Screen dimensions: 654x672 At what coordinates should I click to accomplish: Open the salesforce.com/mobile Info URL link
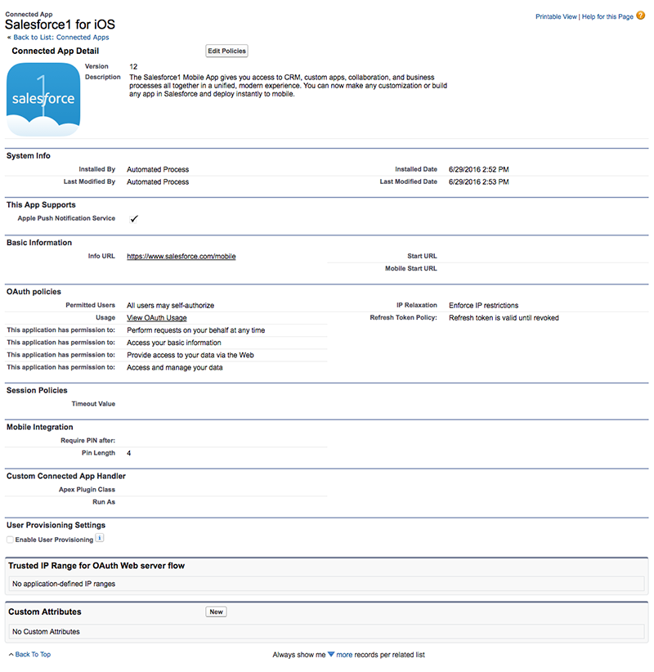click(181, 256)
